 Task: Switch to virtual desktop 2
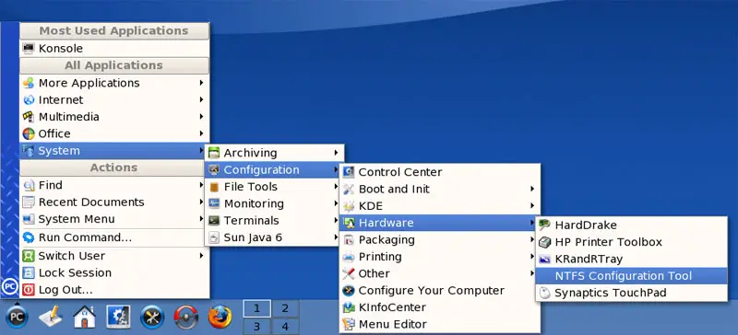click(x=285, y=308)
